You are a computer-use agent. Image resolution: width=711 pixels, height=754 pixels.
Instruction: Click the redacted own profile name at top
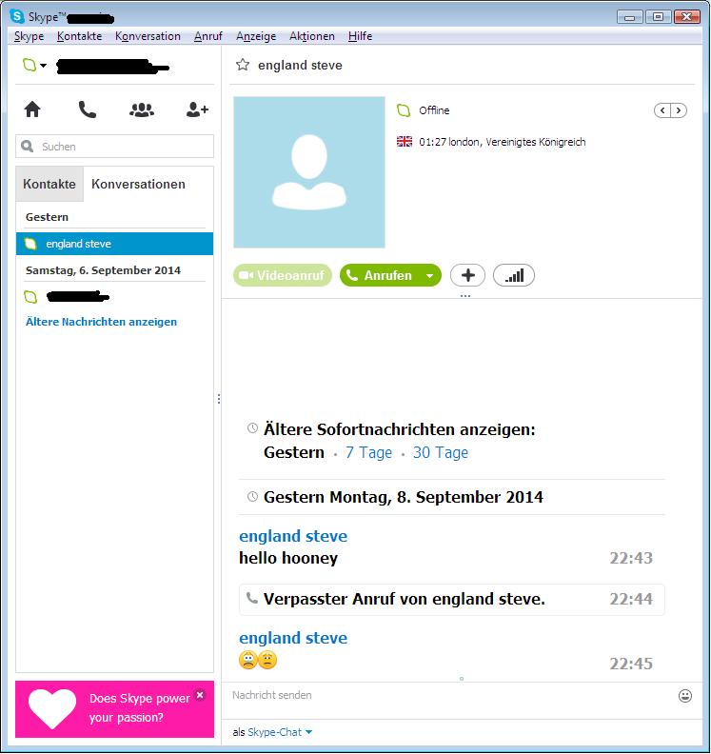(x=113, y=67)
